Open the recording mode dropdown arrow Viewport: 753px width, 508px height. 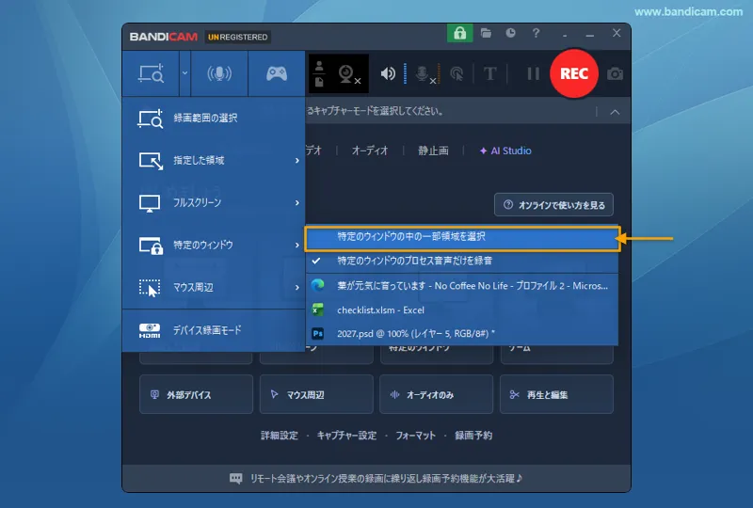pyautogui.click(x=184, y=73)
